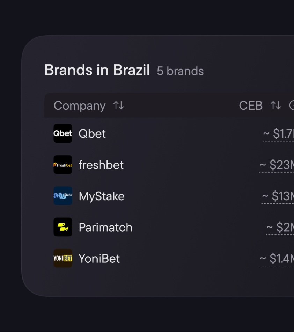Click the "Brands in Brazil" heading
Screen dimensions: 294x332
(x=97, y=70)
